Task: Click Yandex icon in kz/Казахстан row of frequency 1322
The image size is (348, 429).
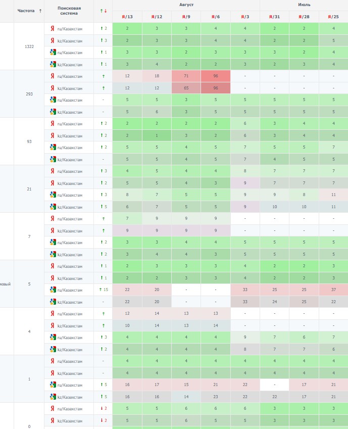Action: click(x=52, y=40)
